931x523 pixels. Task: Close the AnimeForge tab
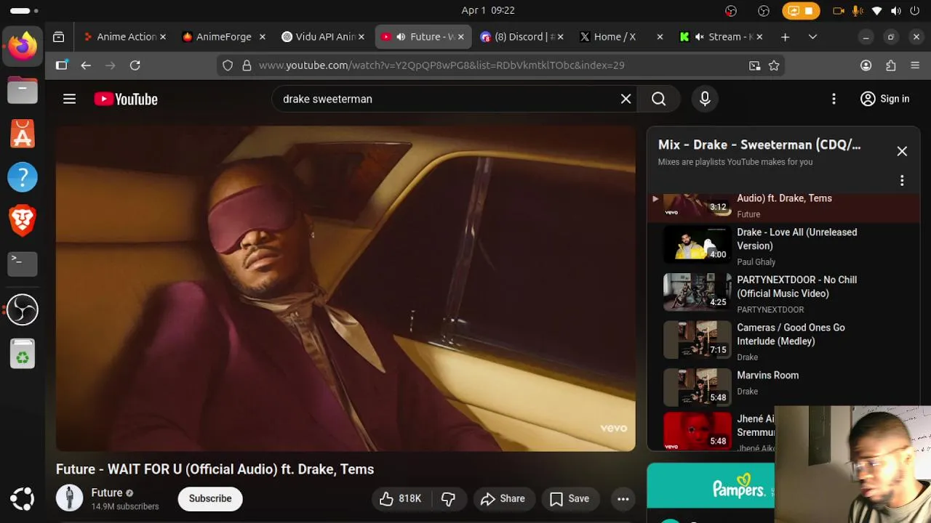pyautogui.click(x=263, y=36)
